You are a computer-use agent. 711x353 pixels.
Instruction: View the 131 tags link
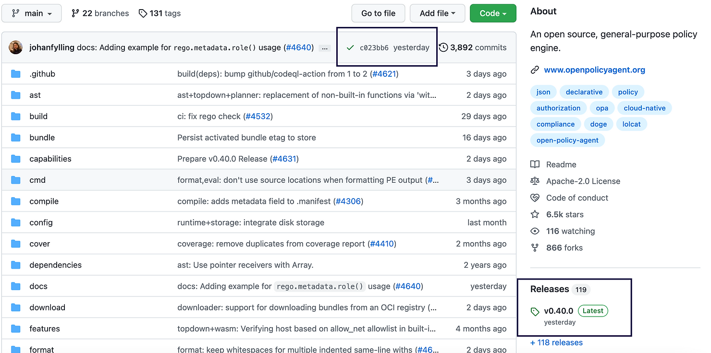coord(159,13)
